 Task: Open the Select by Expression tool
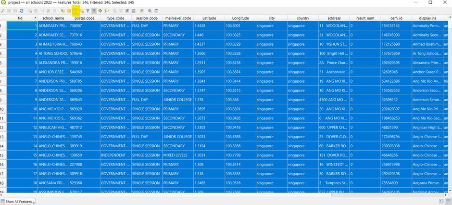(63, 11)
